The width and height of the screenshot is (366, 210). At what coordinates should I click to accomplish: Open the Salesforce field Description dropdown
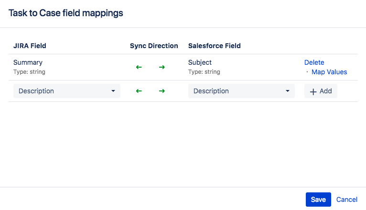coord(241,91)
